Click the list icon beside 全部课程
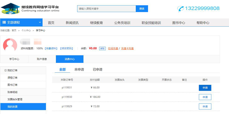Screen dimensions: 229x114 click(4, 22)
